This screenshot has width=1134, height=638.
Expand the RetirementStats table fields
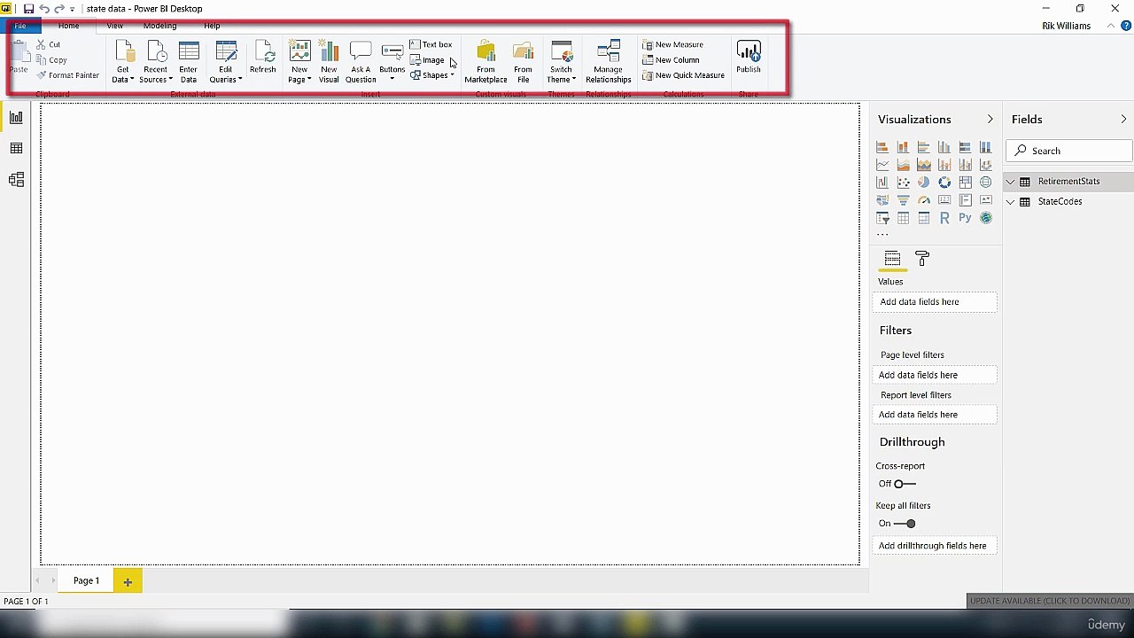click(1010, 182)
